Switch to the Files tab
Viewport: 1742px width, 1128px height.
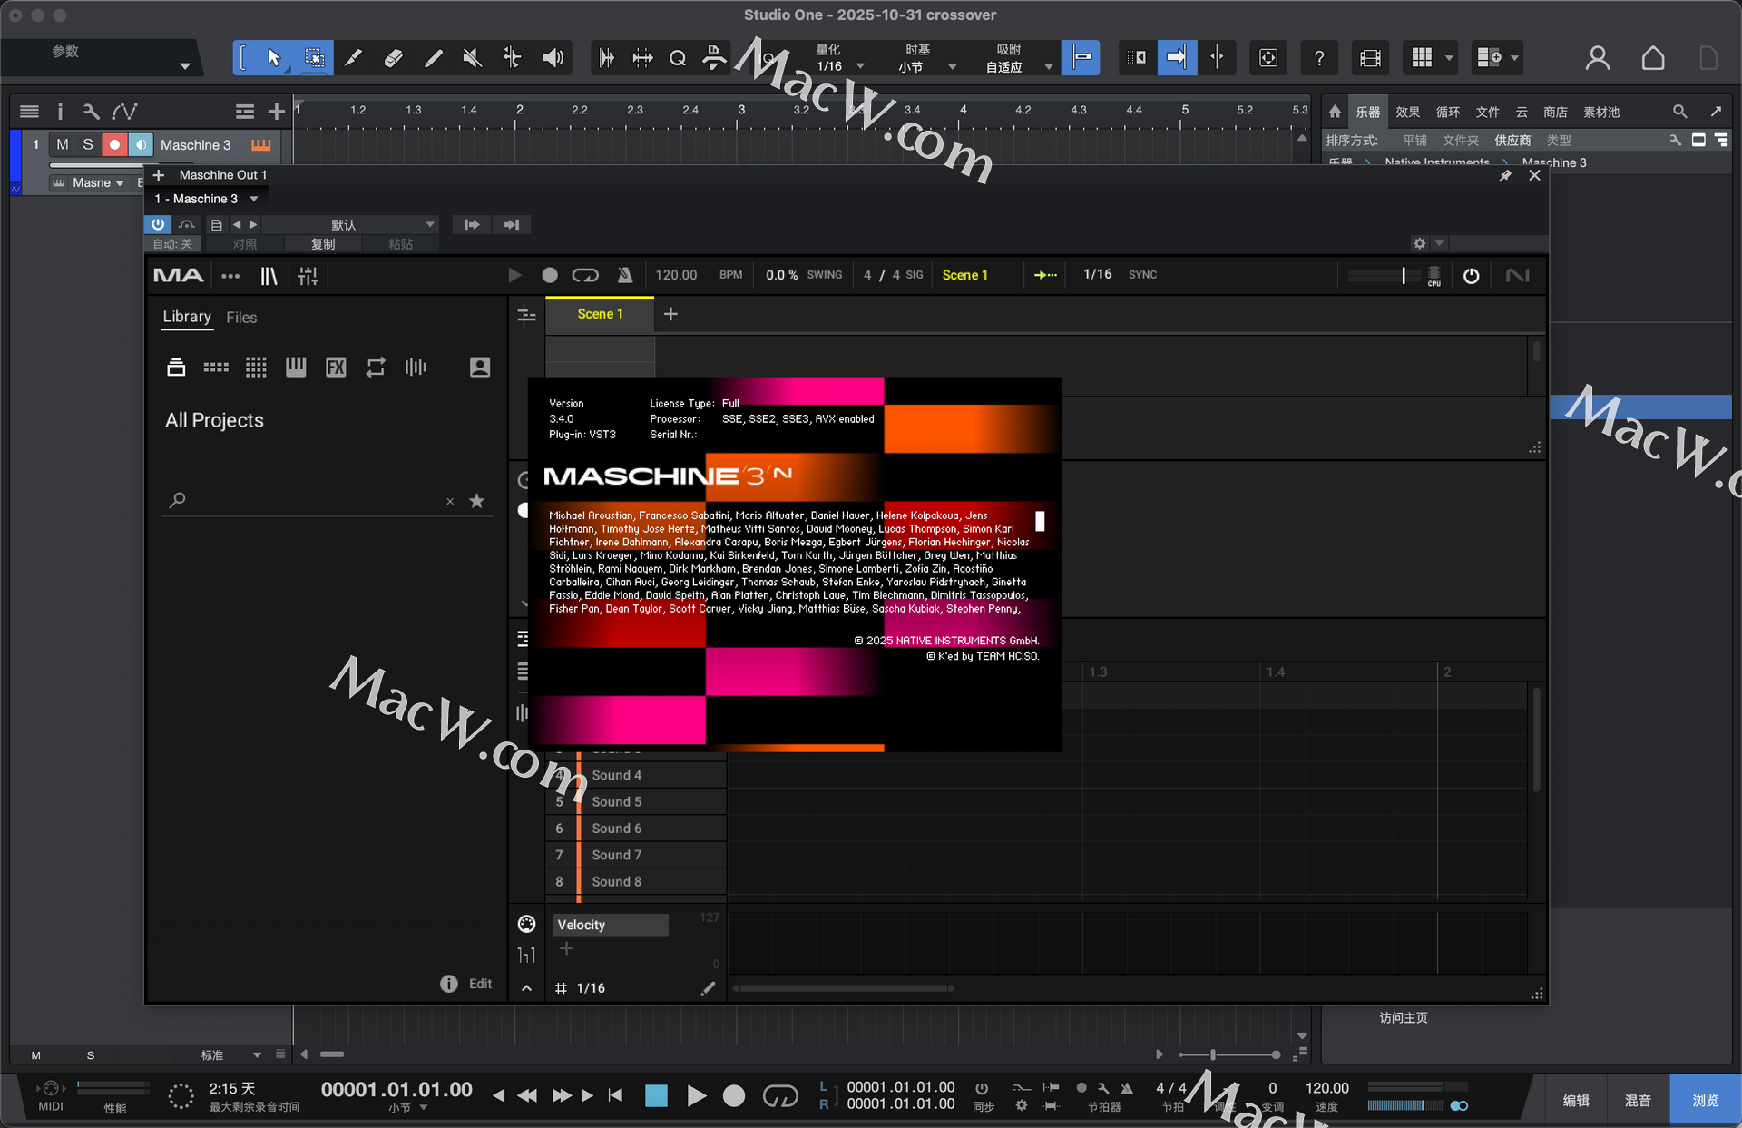pos(241,318)
